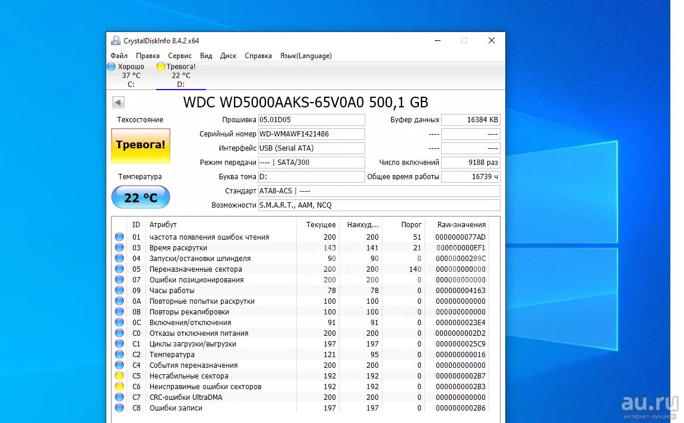The height and width of the screenshot is (423, 684).
Task: Click the serial number field WD-WMAWF1421486
Action: [312, 134]
